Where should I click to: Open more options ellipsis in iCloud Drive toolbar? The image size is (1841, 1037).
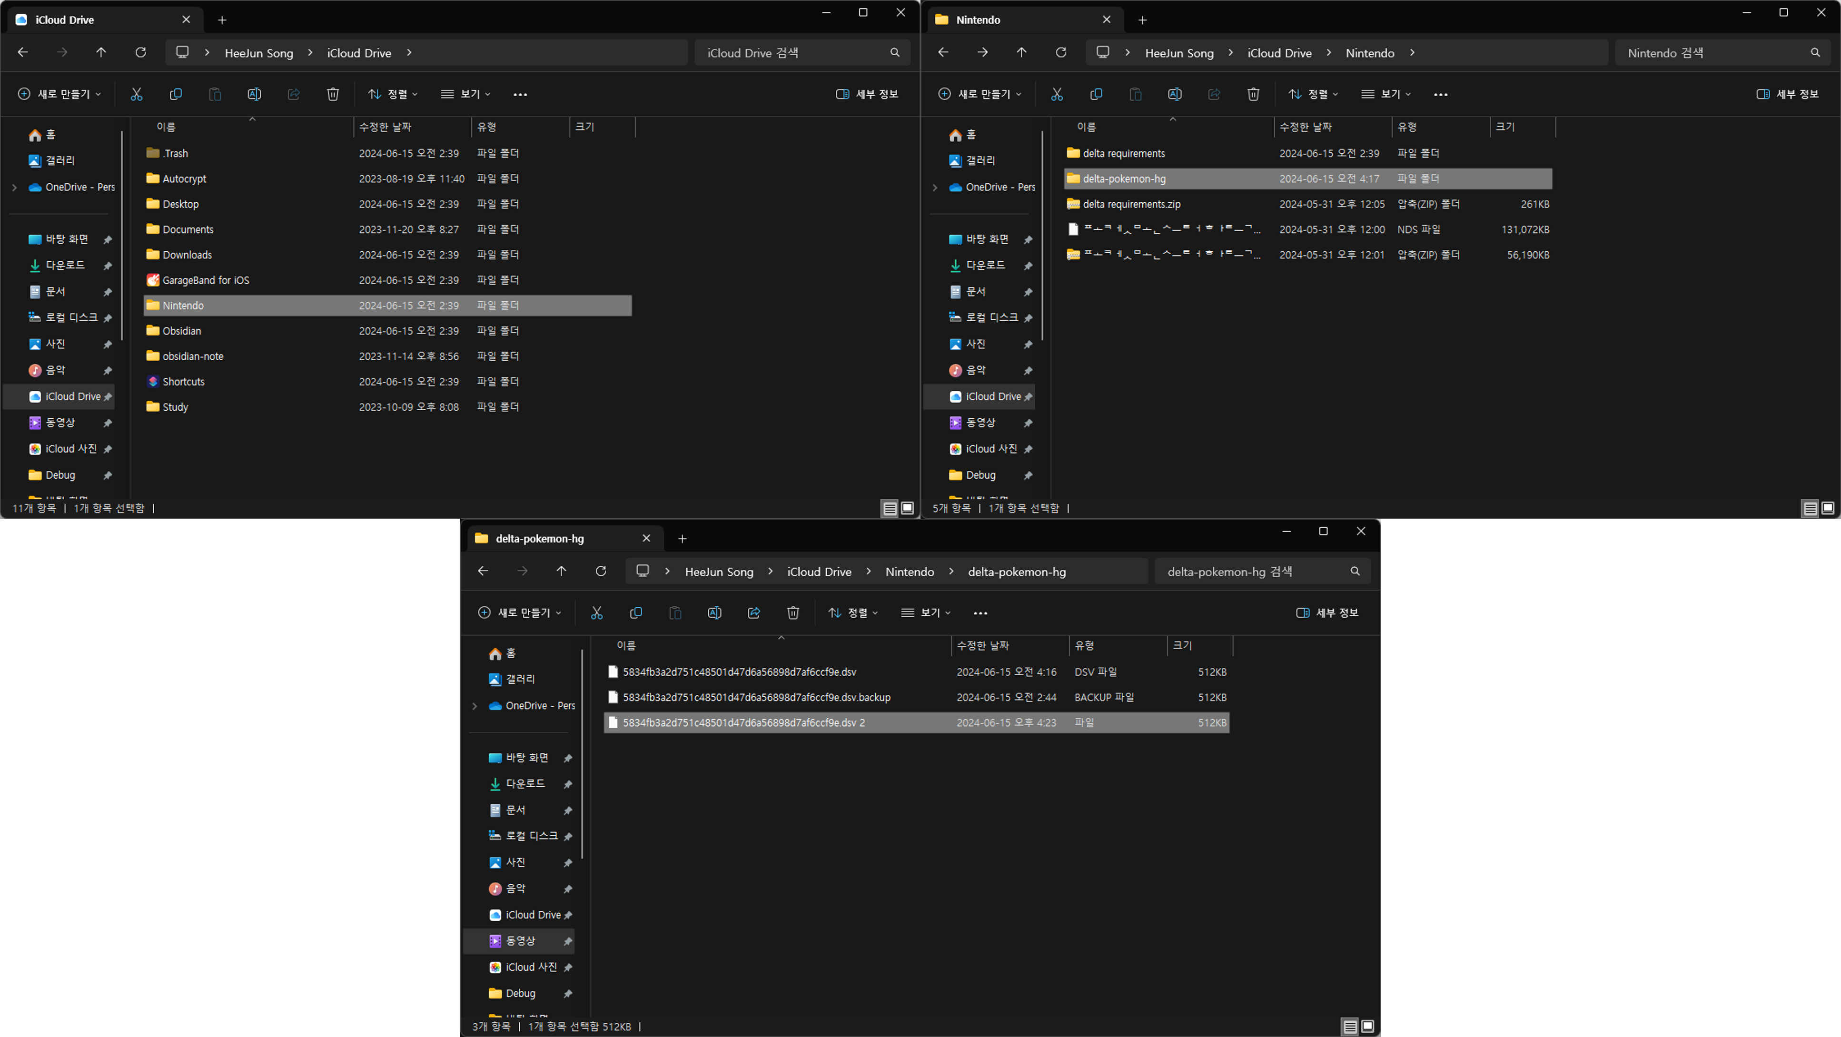520,94
